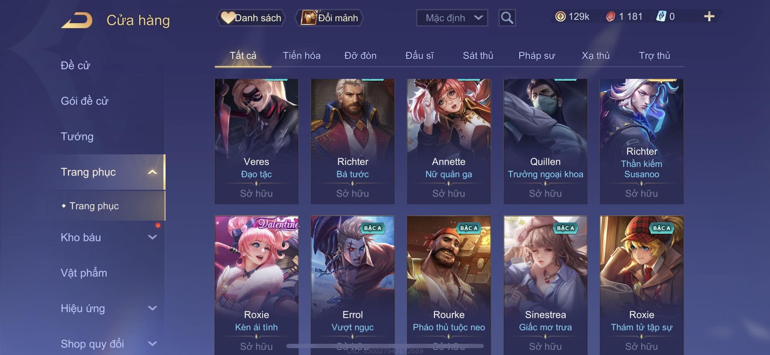Select the Tiến hóa tab

click(x=302, y=56)
